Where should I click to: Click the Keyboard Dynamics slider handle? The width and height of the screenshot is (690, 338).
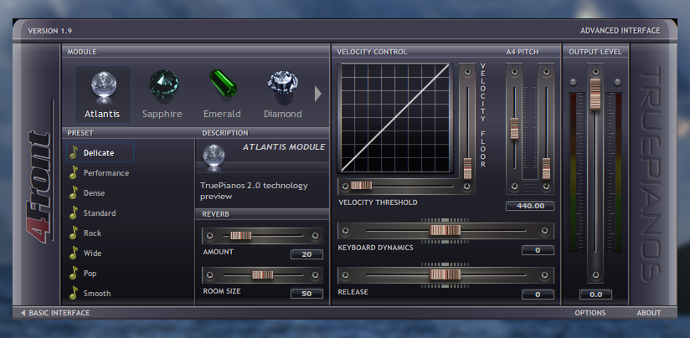point(445,230)
